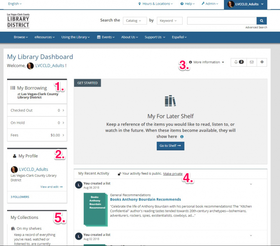Open the On Hold row
Image resolution: width=280 pixels, height=246 pixels.
tap(37, 123)
